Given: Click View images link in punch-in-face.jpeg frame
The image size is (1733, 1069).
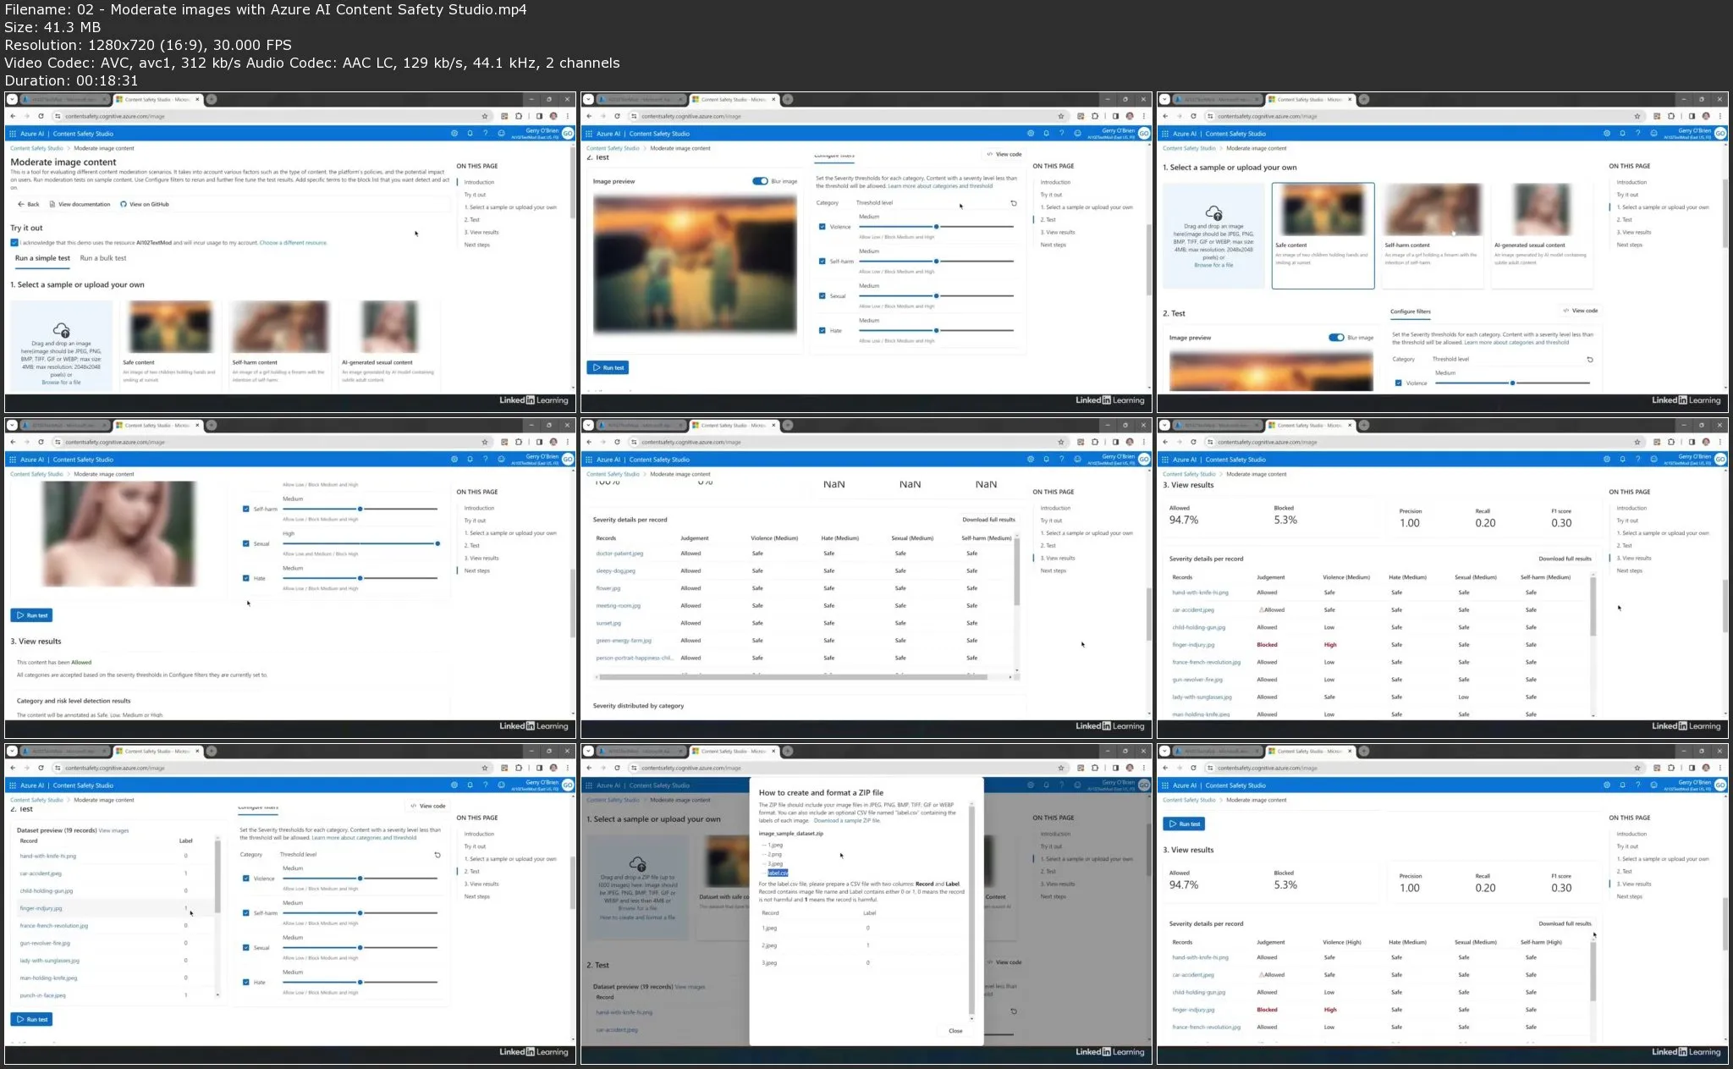Looking at the screenshot, I should (114, 830).
